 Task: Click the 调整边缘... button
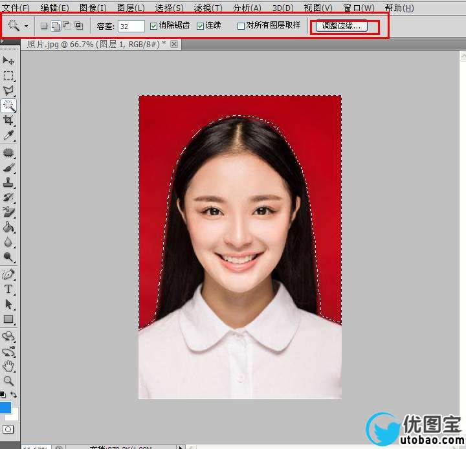point(341,27)
